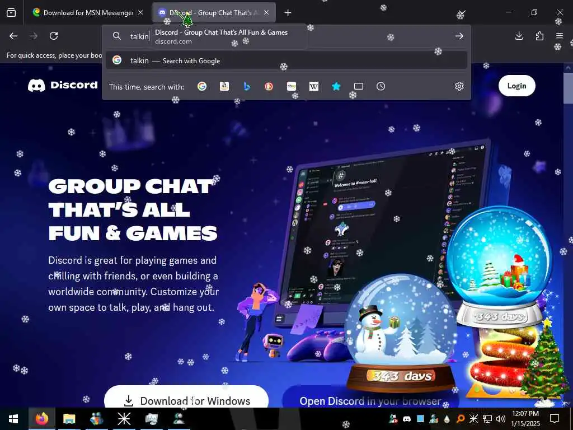This screenshot has width=573, height=430.
Task: Open File Explorer from taskbar
Action: 69,419
